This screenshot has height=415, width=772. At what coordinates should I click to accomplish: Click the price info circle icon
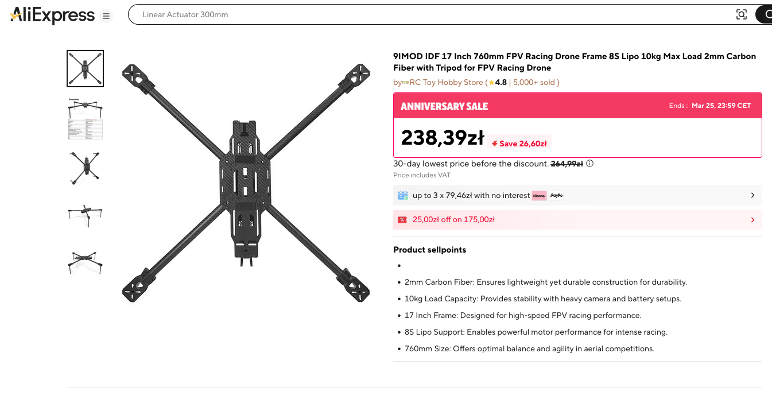[589, 164]
